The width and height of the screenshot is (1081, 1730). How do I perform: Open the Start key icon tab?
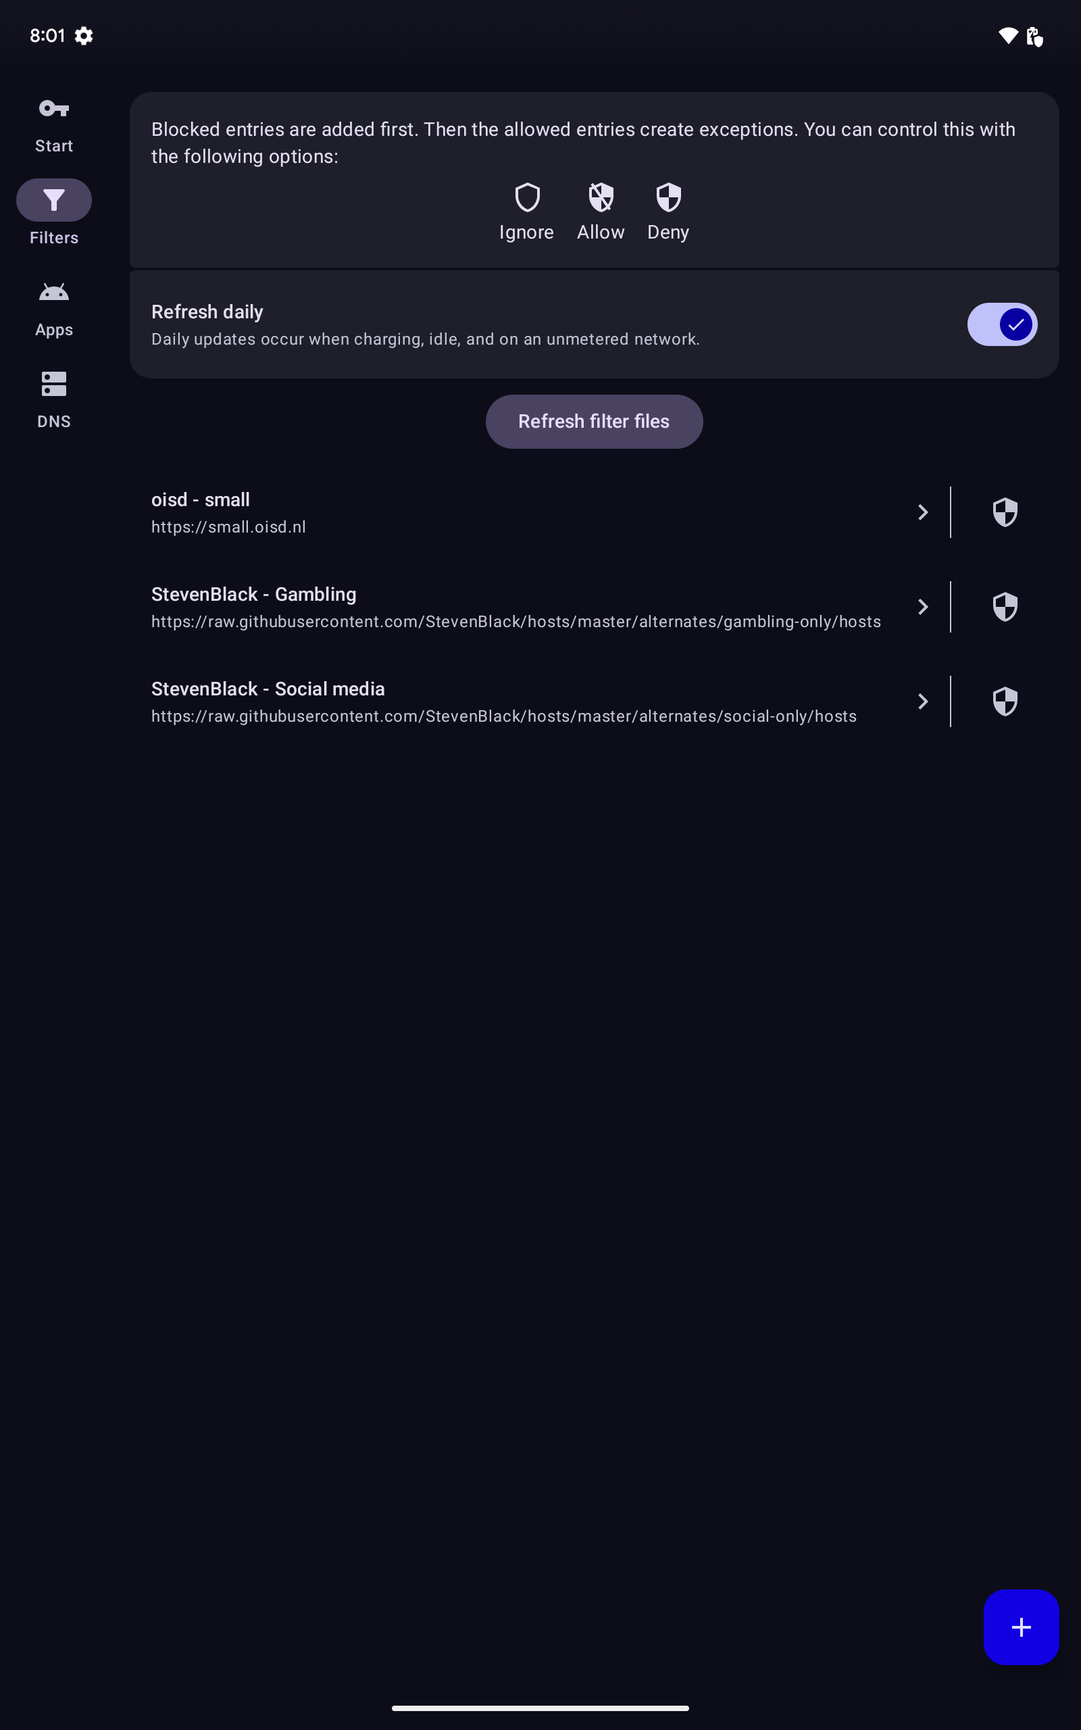pos(53,109)
